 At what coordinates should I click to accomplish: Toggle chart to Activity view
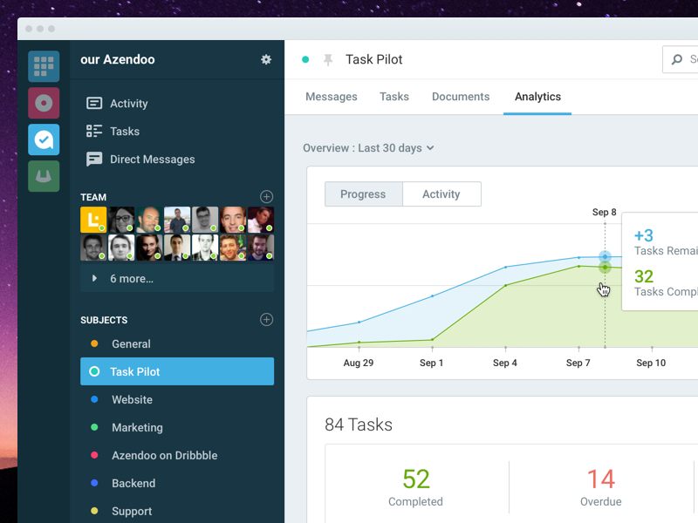(x=441, y=194)
